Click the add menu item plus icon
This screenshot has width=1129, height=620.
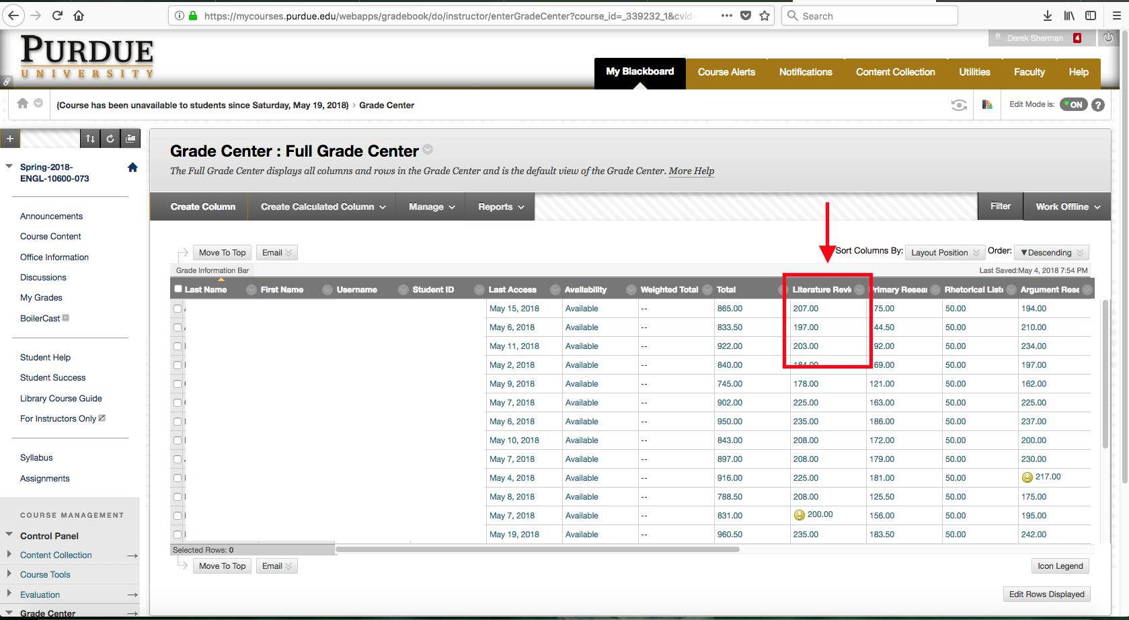pos(10,139)
